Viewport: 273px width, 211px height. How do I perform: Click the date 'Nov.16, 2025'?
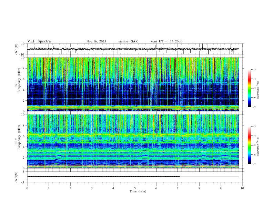[x=96, y=41]
